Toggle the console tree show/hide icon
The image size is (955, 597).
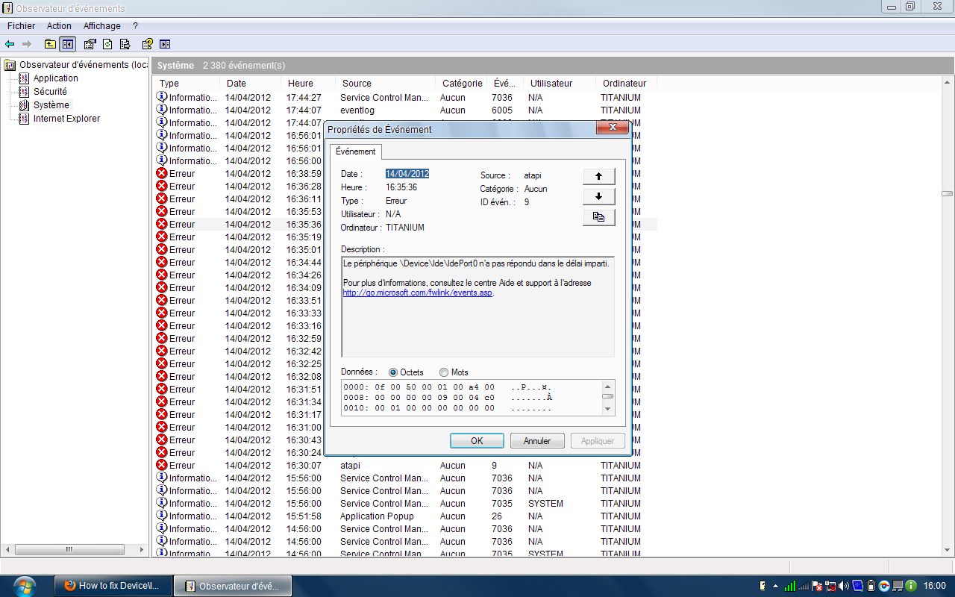[x=68, y=44]
